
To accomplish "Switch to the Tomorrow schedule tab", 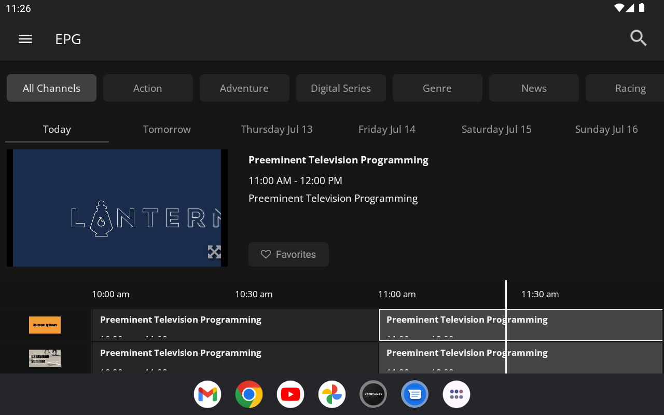I will coord(167,129).
